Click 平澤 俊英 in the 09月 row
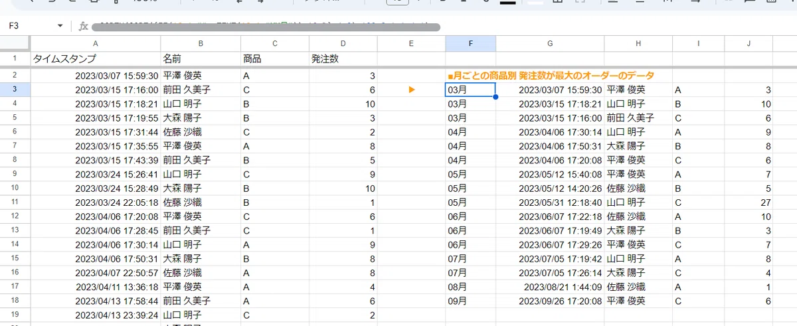The width and height of the screenshot is (797, 326). [x=638, y=301]
